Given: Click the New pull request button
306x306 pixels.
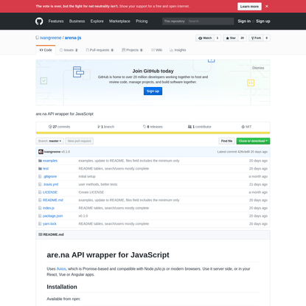Looking at the screenshot, I should click(80, 141).
